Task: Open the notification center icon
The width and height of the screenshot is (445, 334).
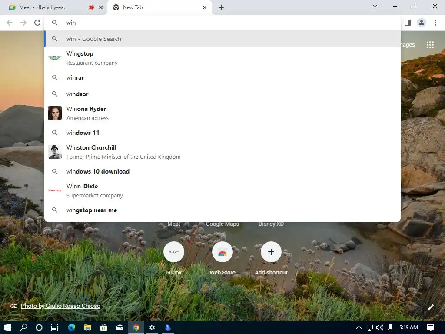Action: point(431,327)
